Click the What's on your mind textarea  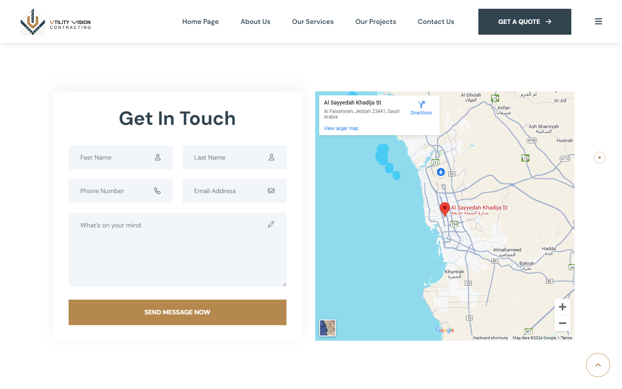[x=177, y=249]
